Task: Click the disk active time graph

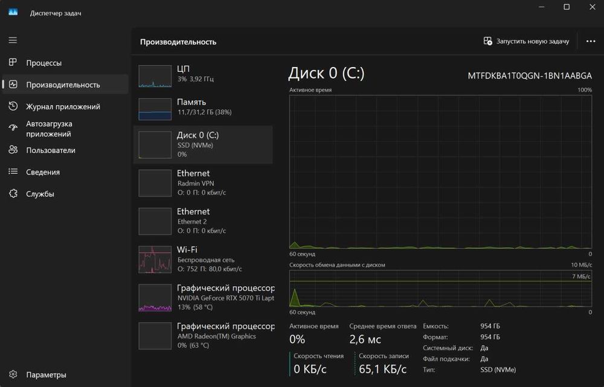Action: 440,171
